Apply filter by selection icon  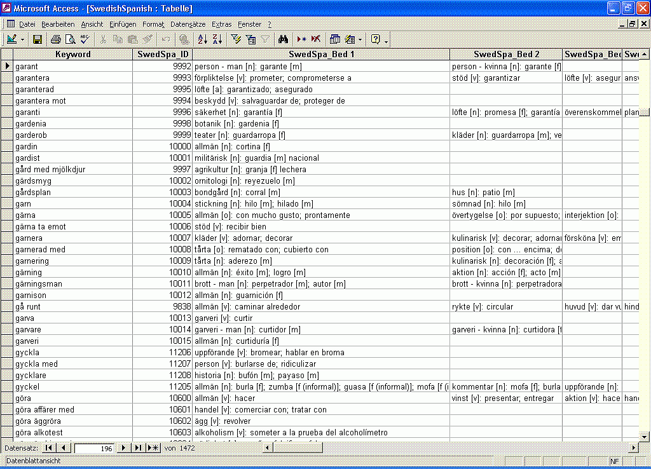tap(236, 39)
